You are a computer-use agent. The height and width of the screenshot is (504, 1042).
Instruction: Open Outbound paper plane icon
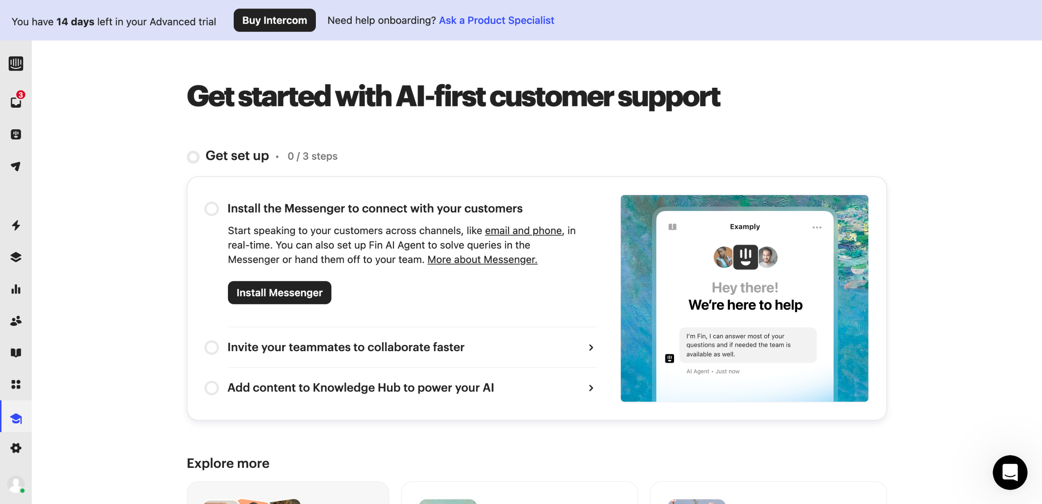16,166
